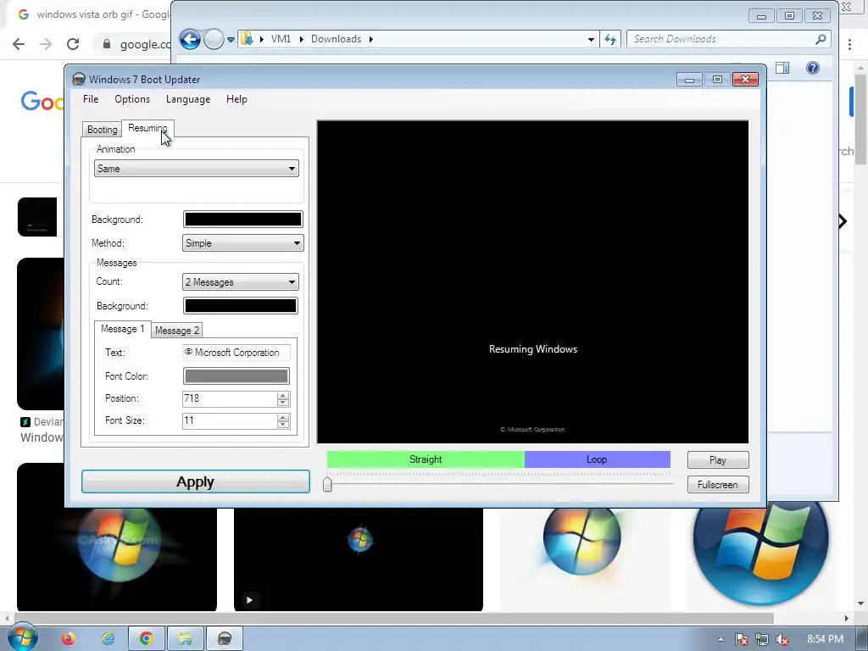Increase the Font Size with up arrow

283,417
